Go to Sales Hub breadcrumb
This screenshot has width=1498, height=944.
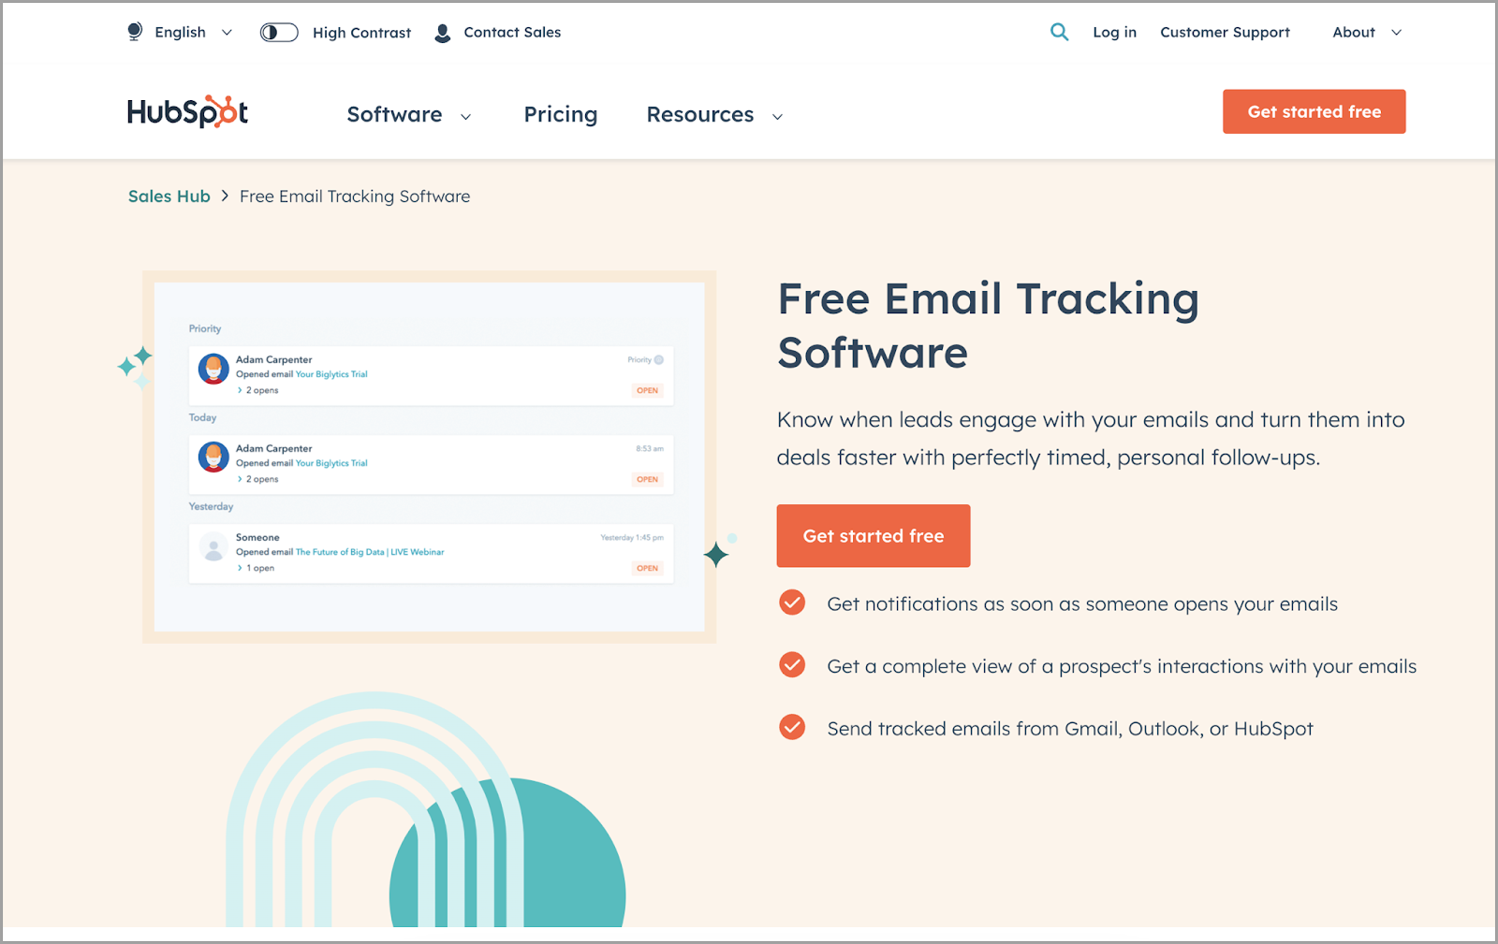coord(169,196)
